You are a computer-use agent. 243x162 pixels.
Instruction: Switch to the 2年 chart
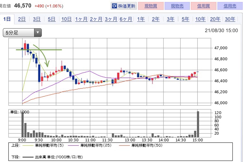[x=156, y=19]
